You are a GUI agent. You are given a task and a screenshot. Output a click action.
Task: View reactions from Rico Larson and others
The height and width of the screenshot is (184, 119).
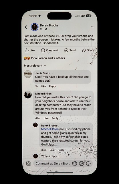point(44,58)
